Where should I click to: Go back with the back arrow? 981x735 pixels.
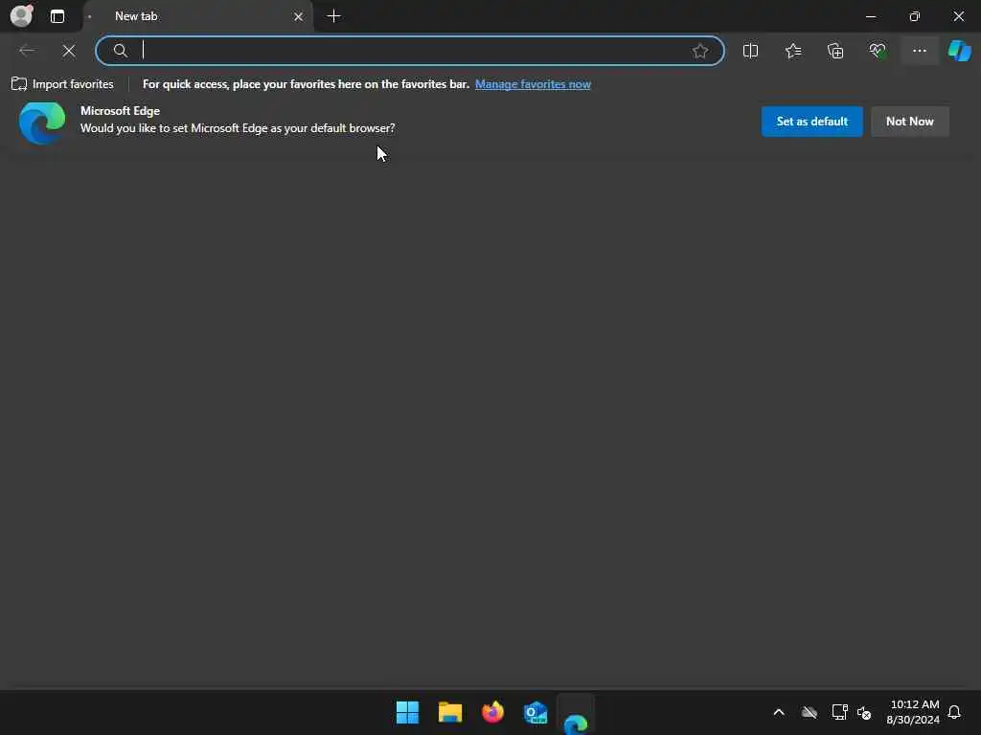pos(27,51)
